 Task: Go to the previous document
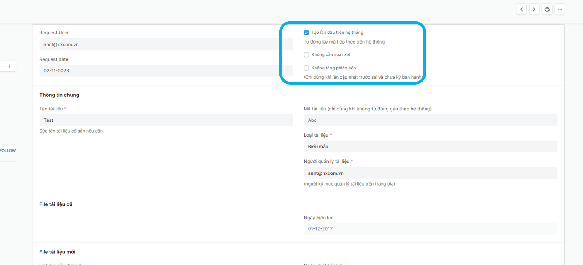[x=521, y=9]
